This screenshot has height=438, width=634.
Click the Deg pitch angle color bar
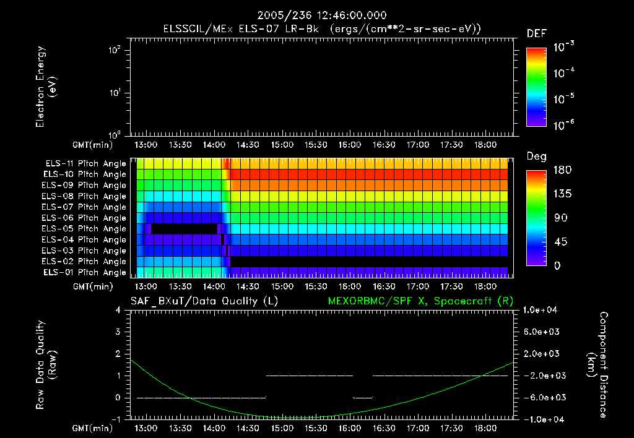536,218
